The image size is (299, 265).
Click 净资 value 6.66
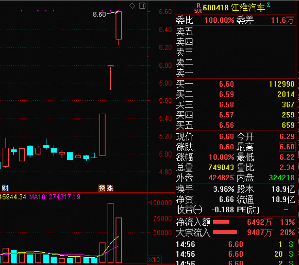click(226, 199)
